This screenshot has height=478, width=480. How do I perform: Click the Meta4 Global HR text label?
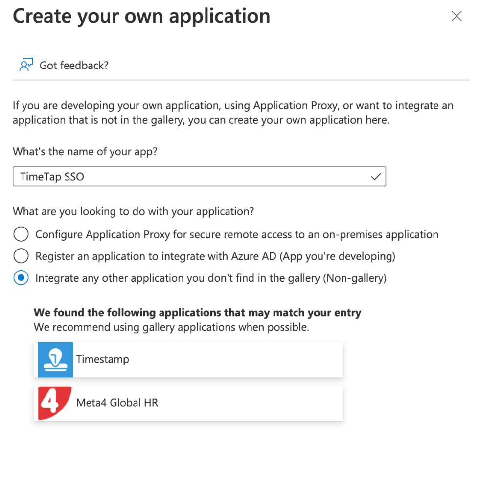tap(116, 403)
